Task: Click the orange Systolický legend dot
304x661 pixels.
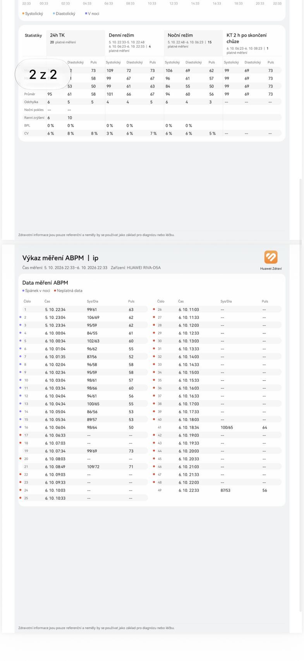Action: (23, 14)
